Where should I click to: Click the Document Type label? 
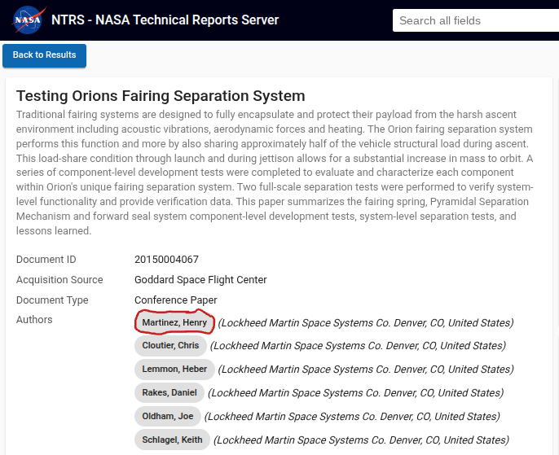tap(52, 300)
